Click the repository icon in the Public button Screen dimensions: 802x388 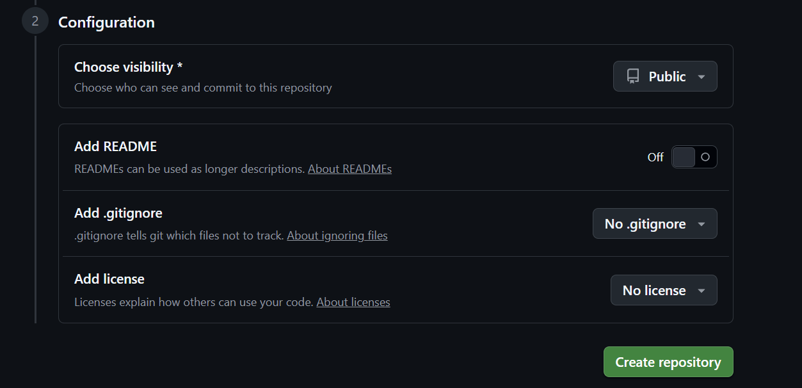[633, 77]
